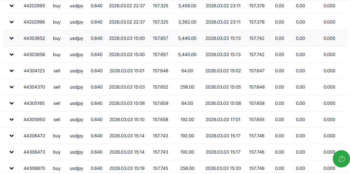Show details for trade 44304370
The height and width of the screenshot is (174, 350).
click(x=12, y=87)
